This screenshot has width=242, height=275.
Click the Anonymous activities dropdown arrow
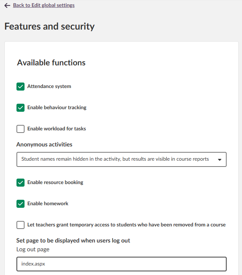(x=219, y=160)
